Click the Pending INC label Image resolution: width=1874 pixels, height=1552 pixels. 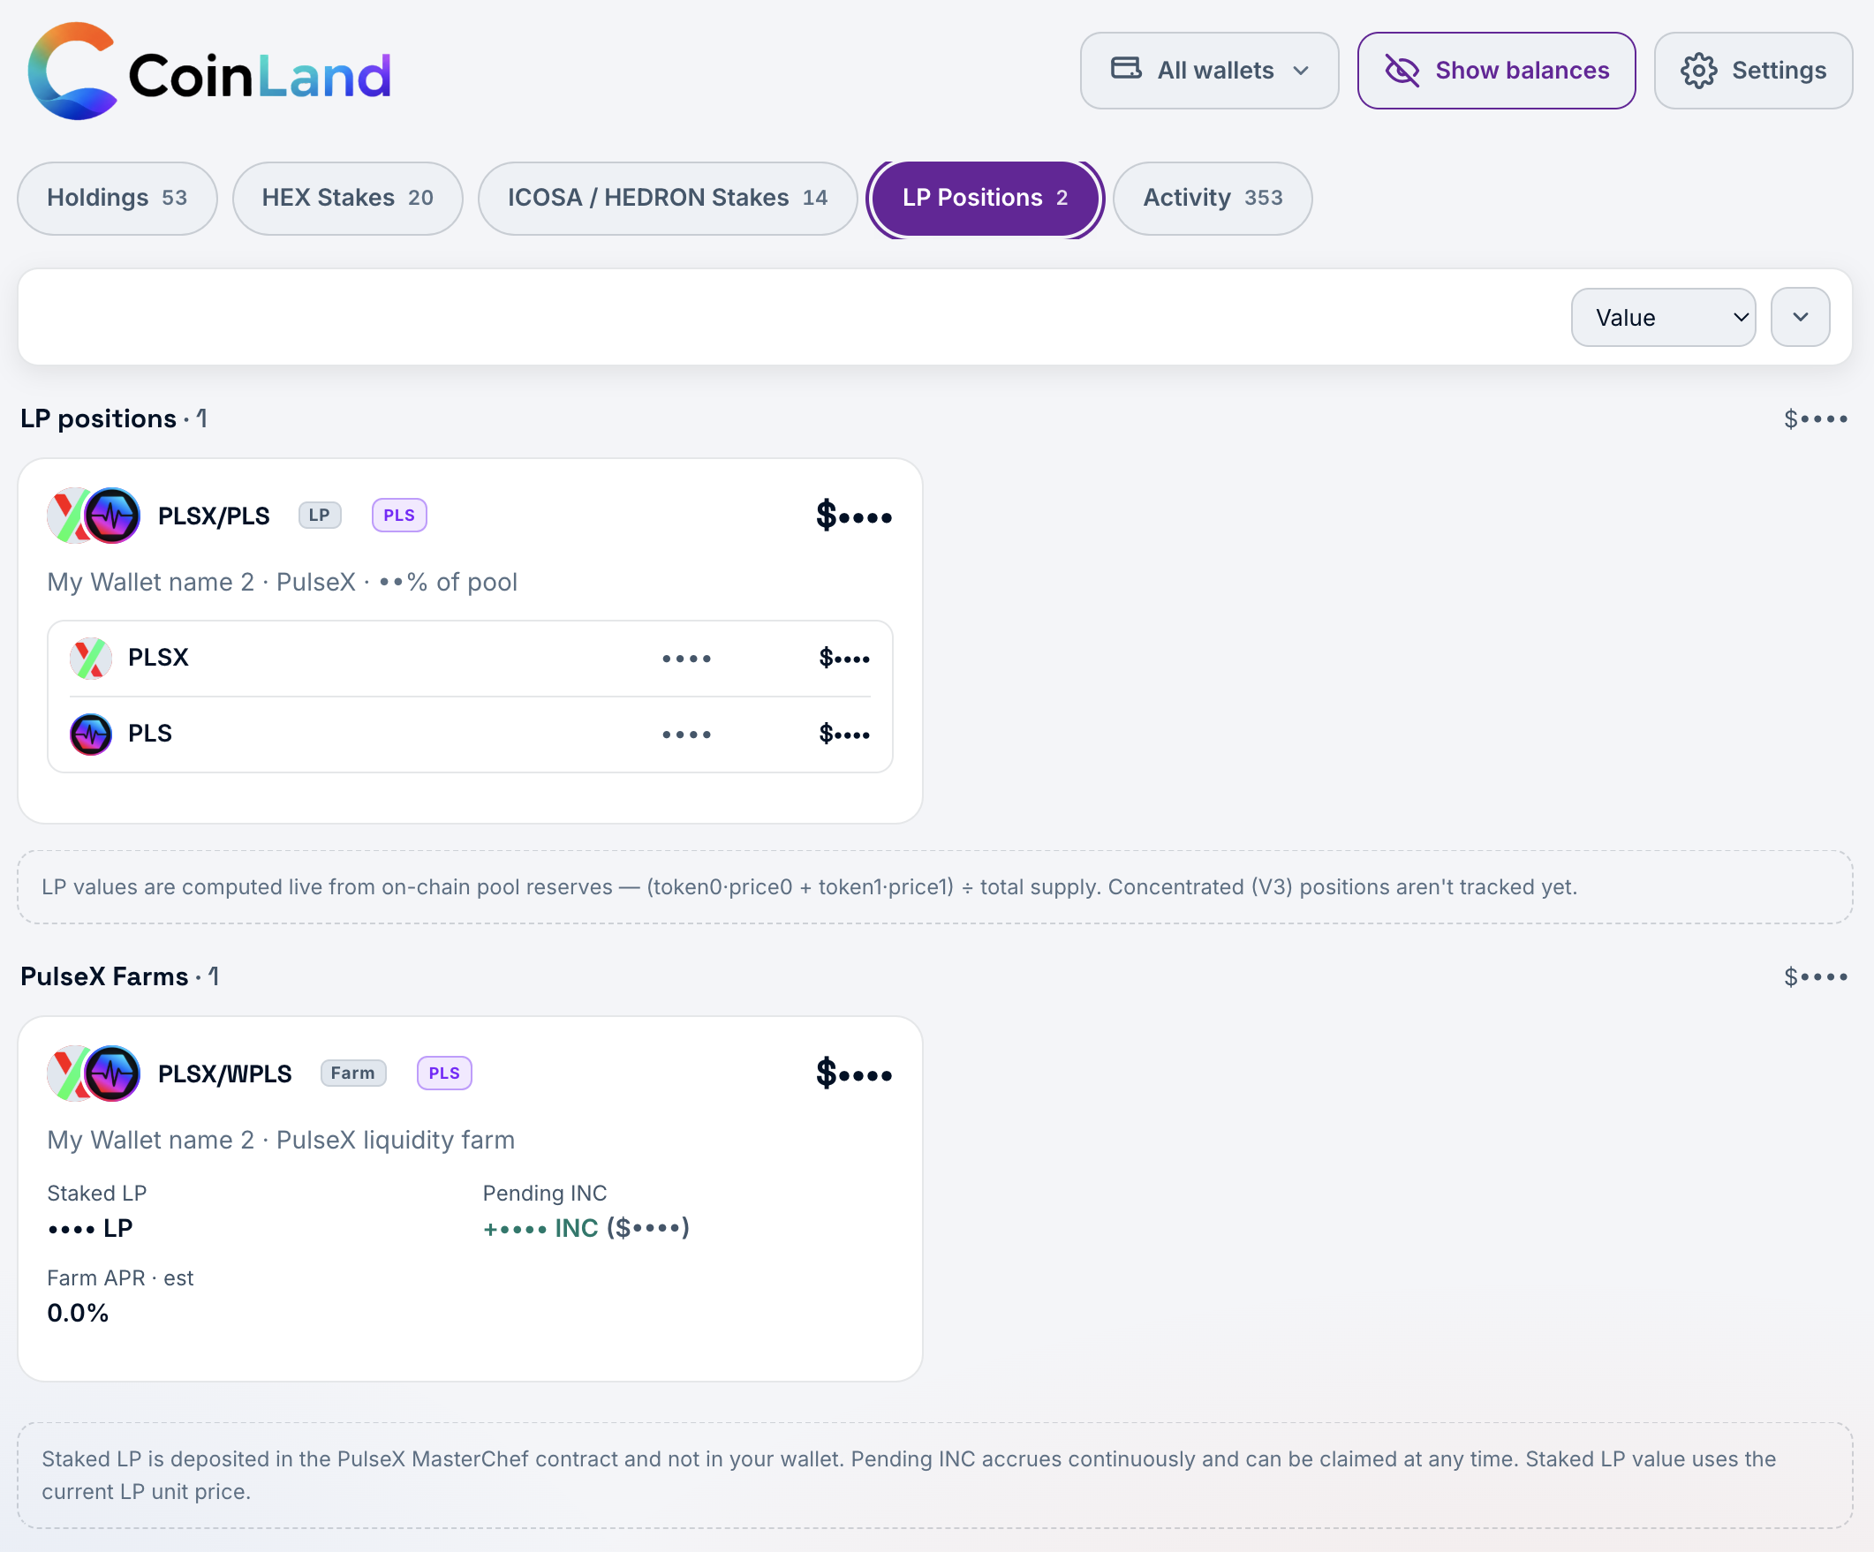coord(544,1194)
